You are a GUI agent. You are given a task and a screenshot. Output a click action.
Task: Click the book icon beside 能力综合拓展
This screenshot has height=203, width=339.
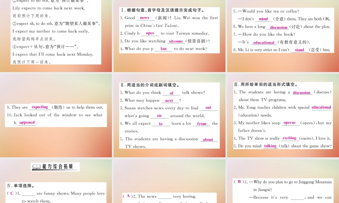(36, 166)
